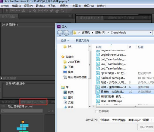Click the Back arrow in import dialog

click(x=60, y=33)
